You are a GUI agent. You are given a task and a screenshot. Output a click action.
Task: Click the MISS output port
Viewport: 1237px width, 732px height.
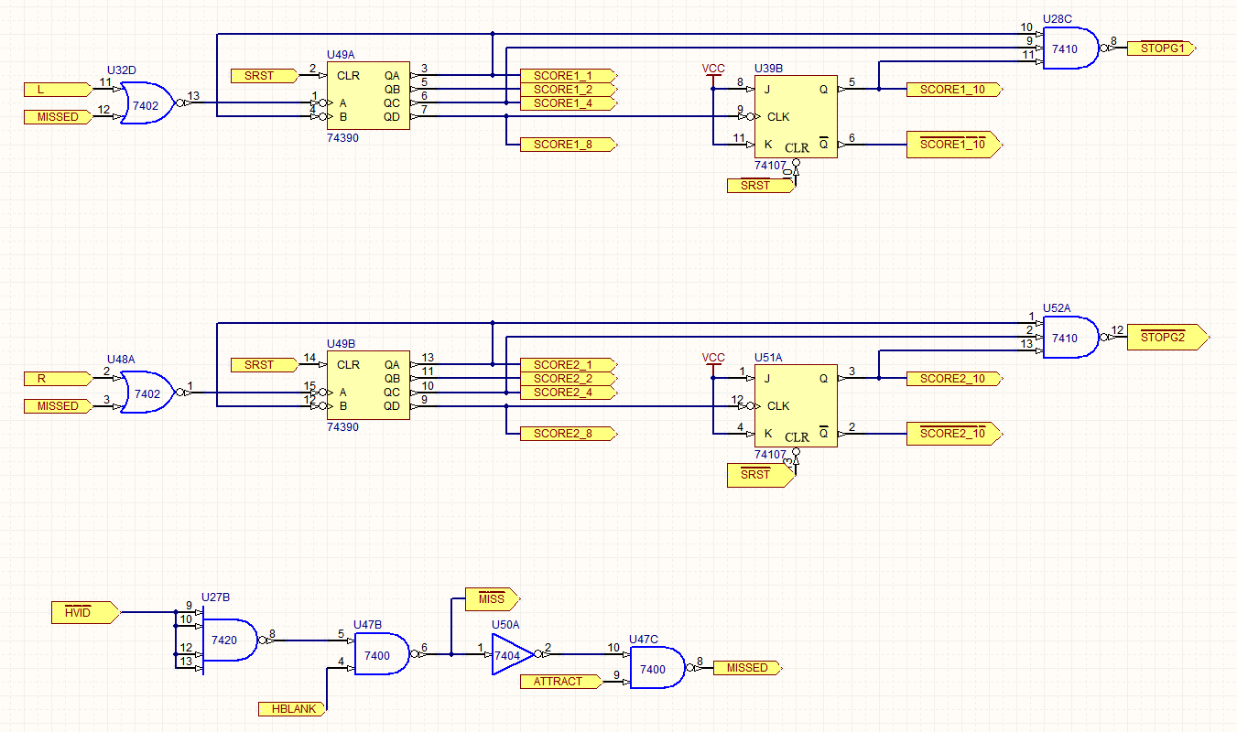[493, 598]
